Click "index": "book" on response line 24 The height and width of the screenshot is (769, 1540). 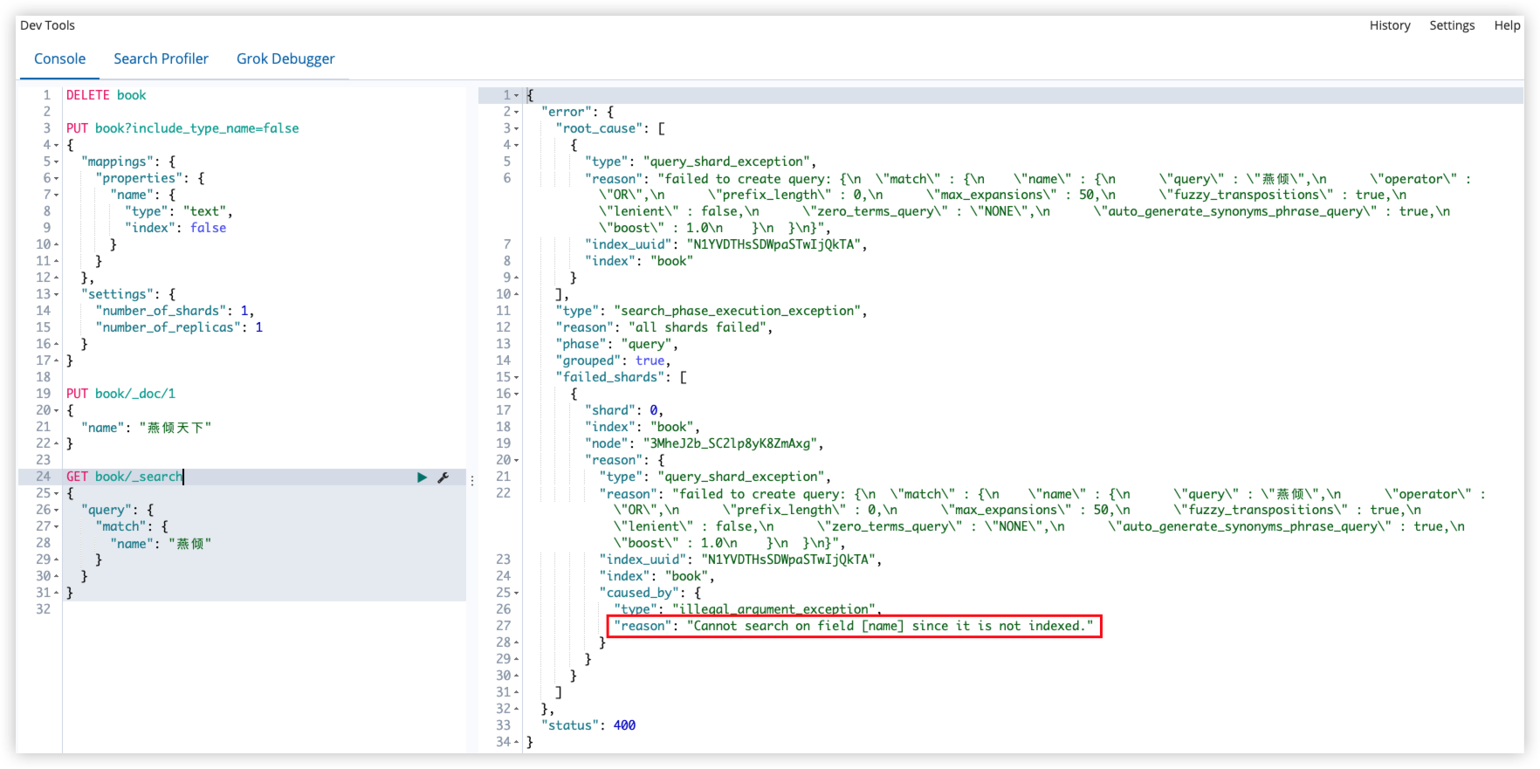click(657, 576)
